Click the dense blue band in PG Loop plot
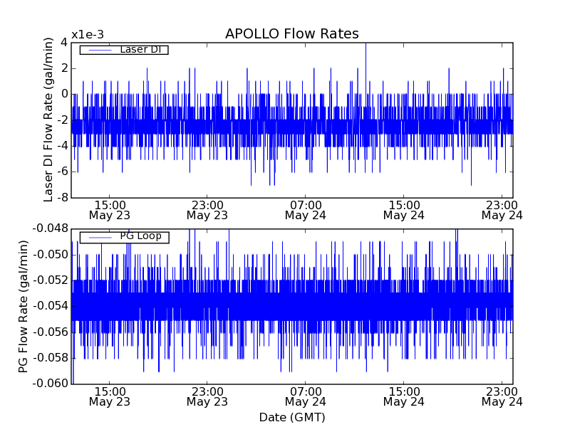Screen dimensions: 570x427 click(291, 306)
